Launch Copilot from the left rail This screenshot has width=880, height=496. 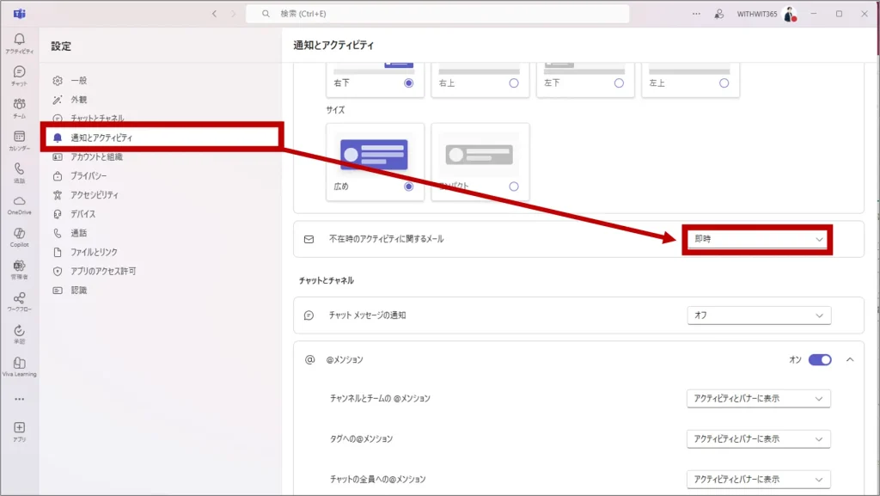[19, 236]
